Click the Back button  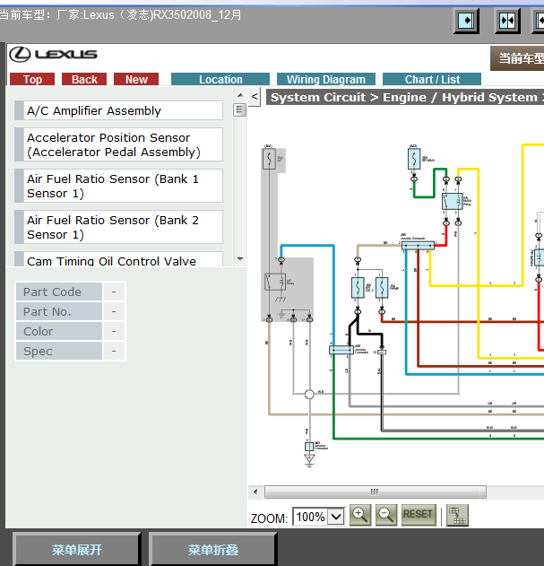click(84, 79)
